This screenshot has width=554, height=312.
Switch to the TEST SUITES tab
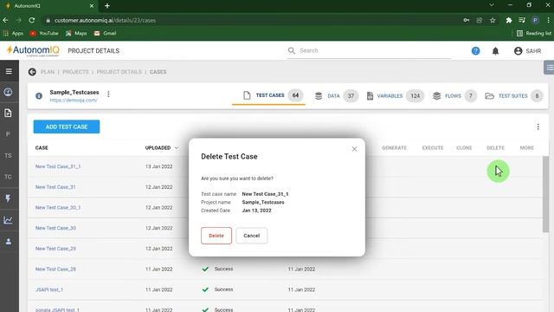click(x=513, y=96)
